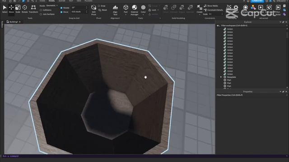Click the share icon in top-right bar
This screenshot has height=162, width=289.
pos(274,1)
